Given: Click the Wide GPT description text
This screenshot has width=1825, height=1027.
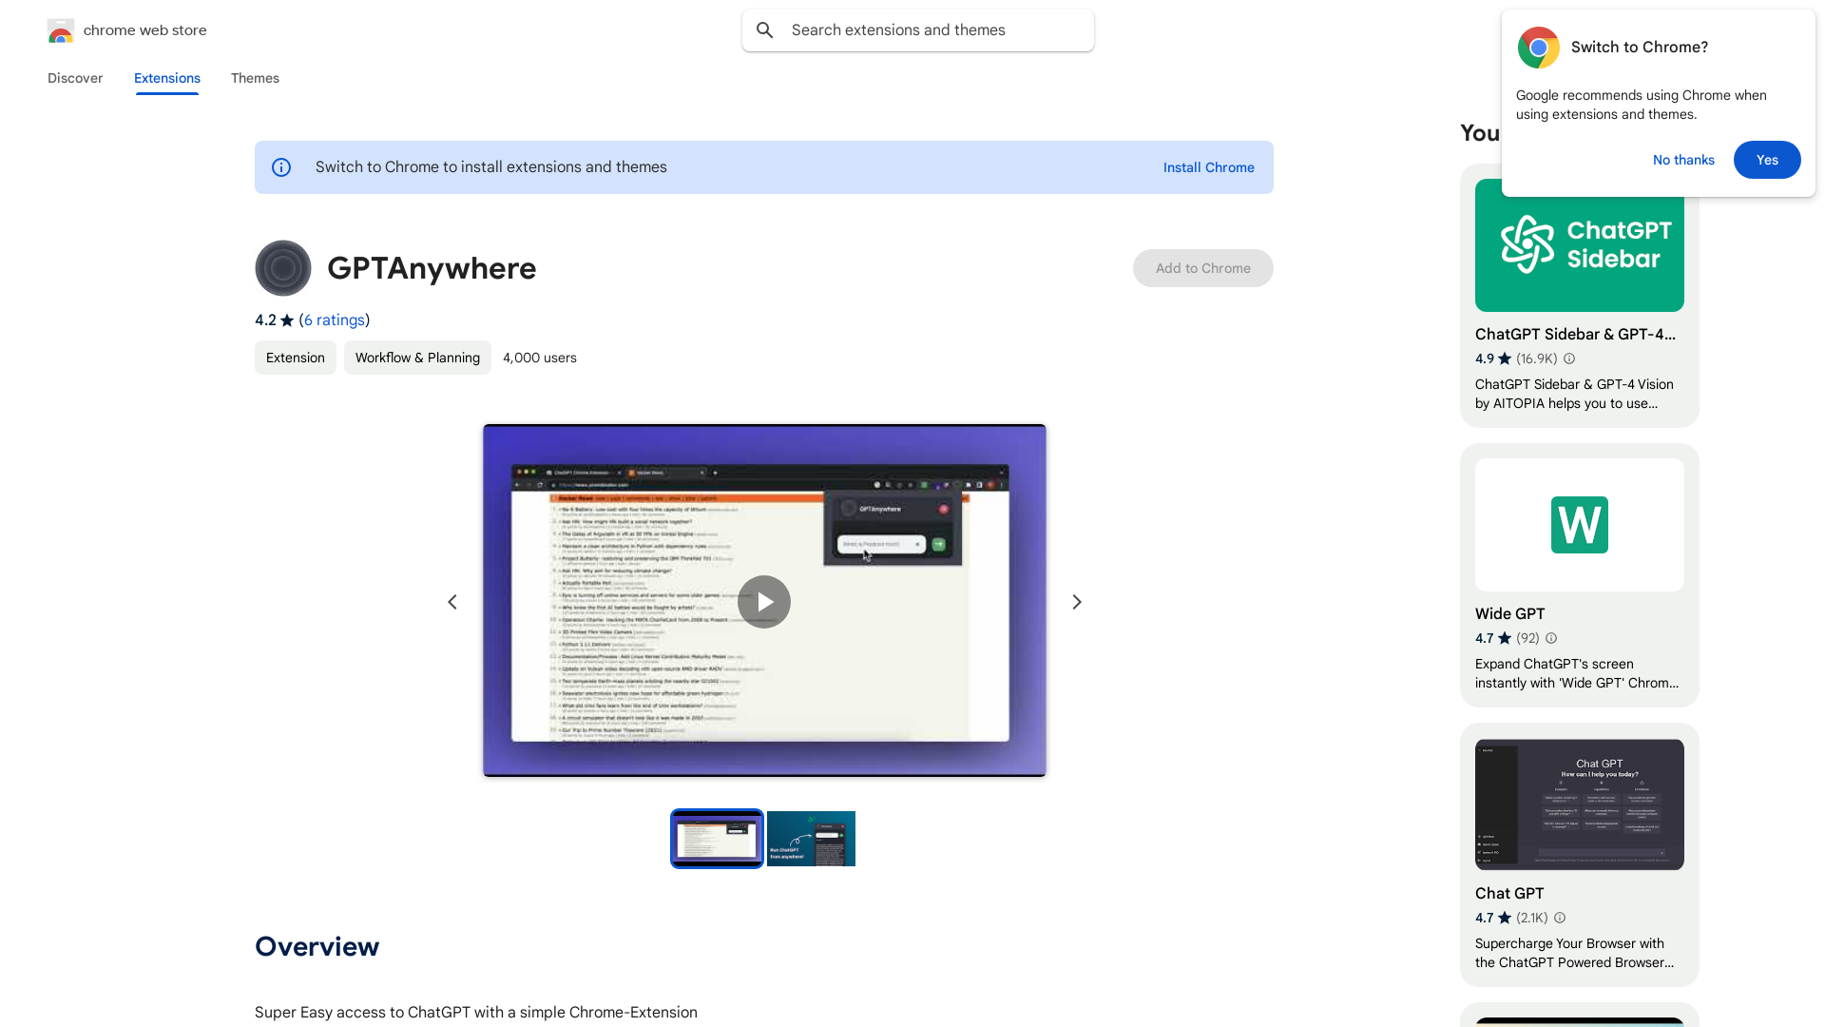Looking at the screenshot, I should (1577, 673).
